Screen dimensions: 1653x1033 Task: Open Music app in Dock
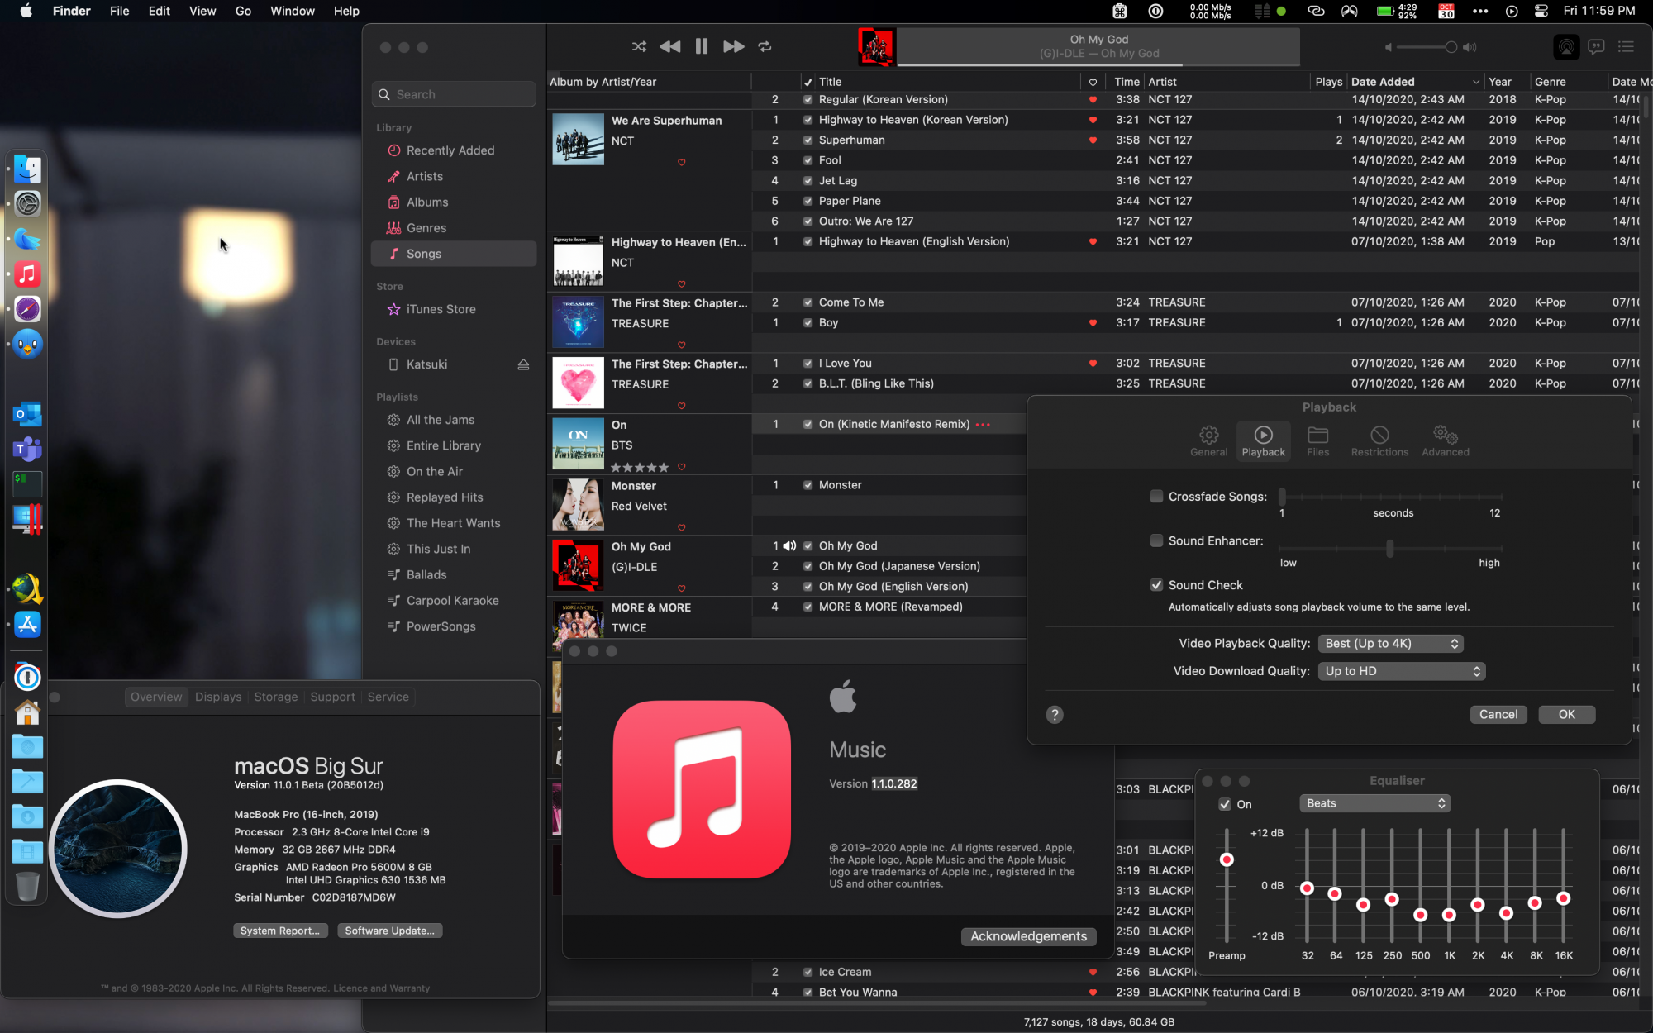pos(27,274)
